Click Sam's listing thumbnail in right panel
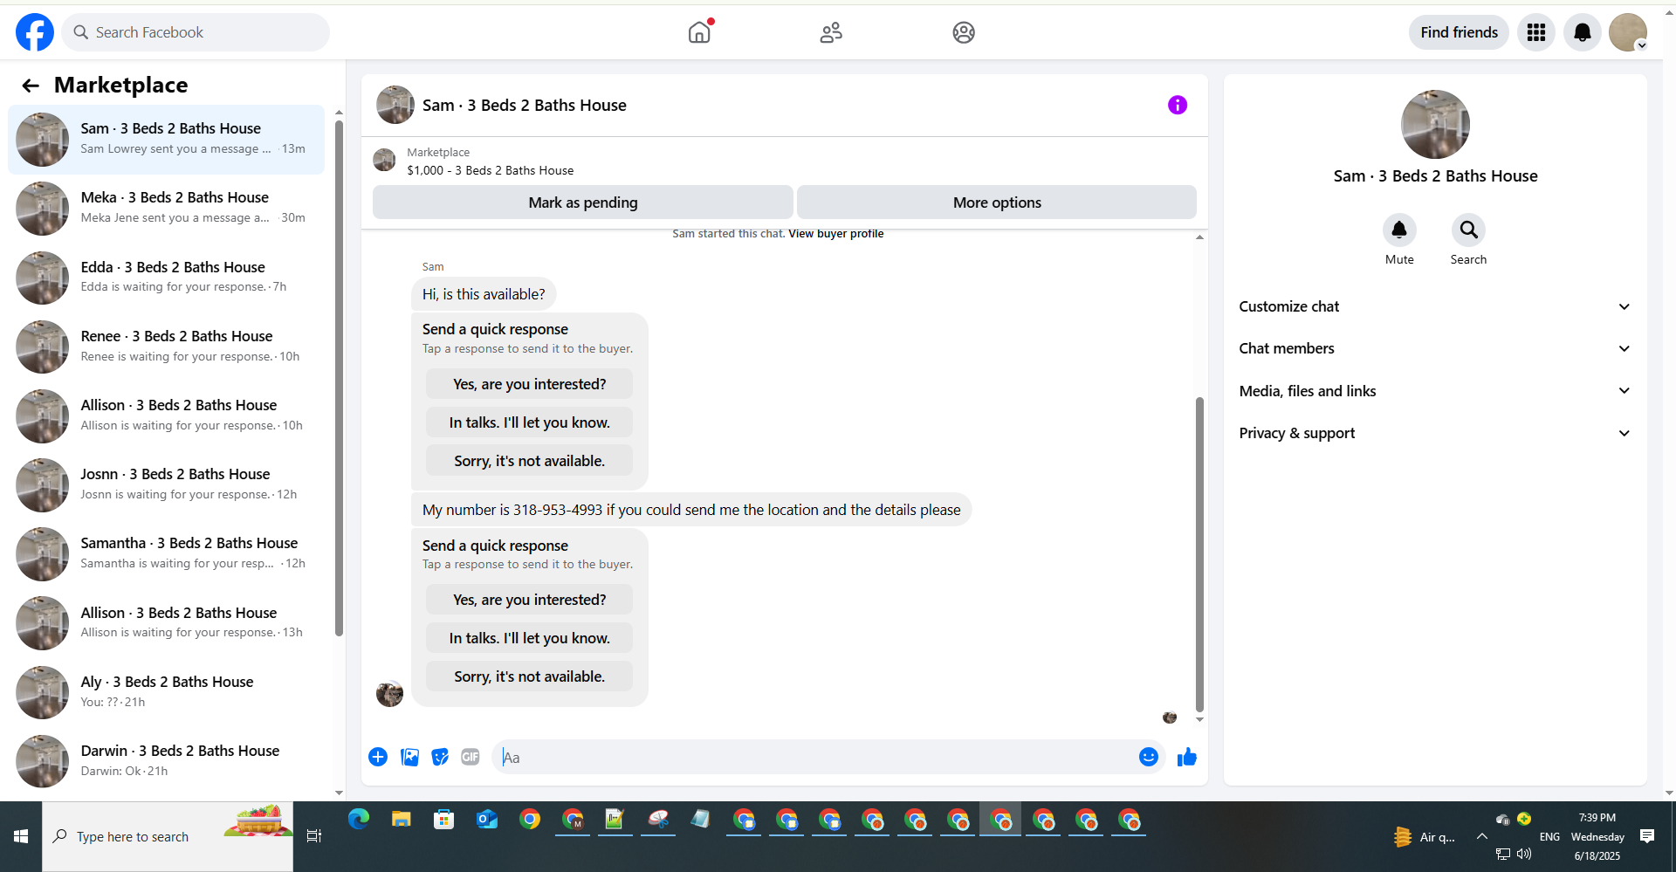This screenshot has height=872, width=1676. (1435, 124)
